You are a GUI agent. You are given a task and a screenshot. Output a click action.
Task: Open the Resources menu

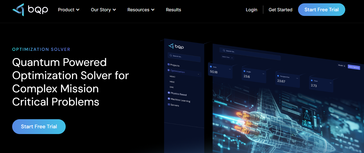coord(141,10)
